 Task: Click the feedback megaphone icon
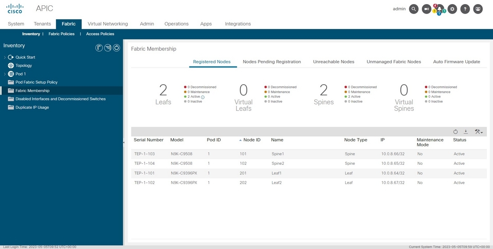pyautogui.click(x=426, y=9)
